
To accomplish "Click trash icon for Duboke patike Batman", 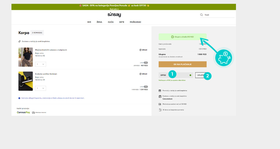I will click(141, 74).
